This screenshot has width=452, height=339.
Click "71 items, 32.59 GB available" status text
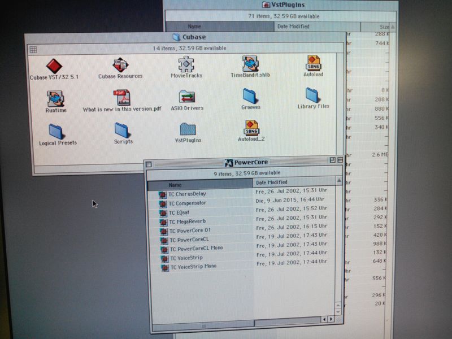tap(284, 16)
